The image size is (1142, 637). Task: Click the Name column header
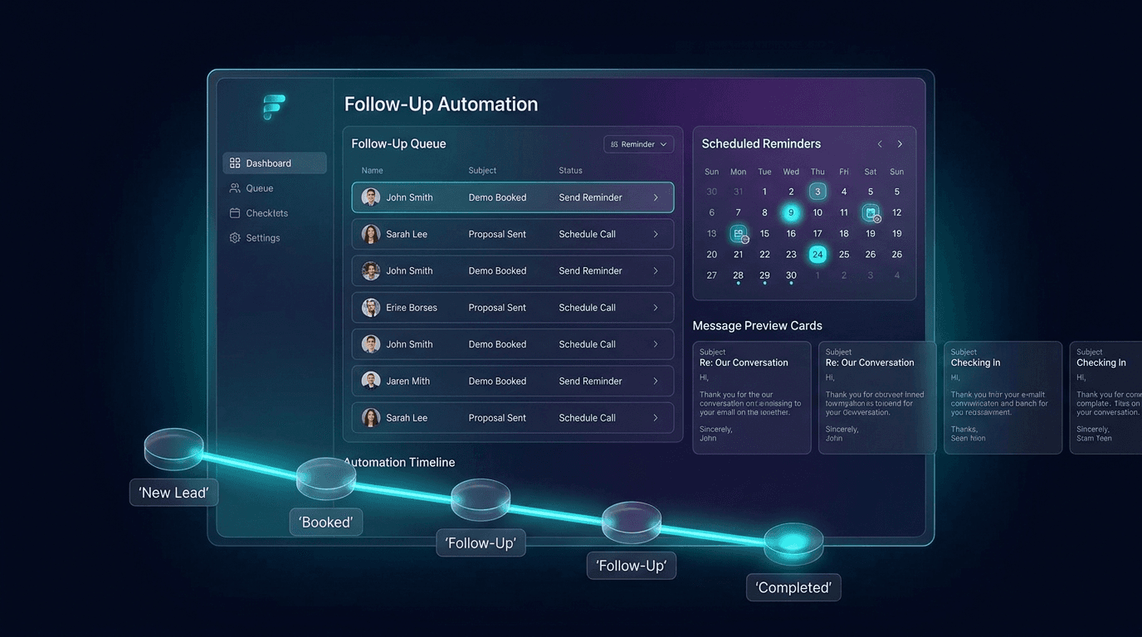coord(373,171)
